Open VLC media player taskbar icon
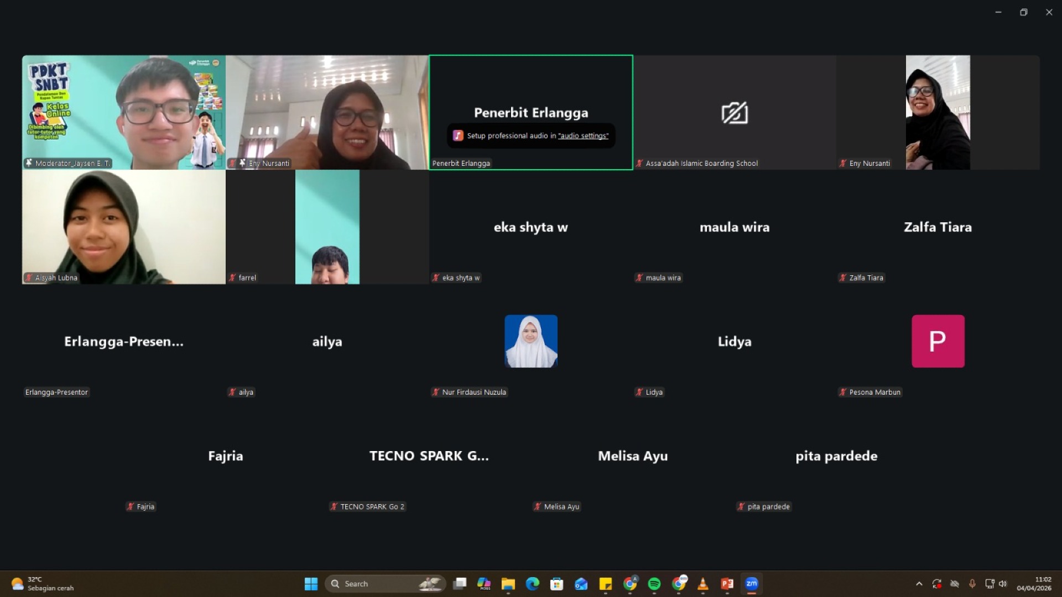Image resolution: width=1062 pixels, height=597 pixels. pyautogui.click(x=702, y=584)
